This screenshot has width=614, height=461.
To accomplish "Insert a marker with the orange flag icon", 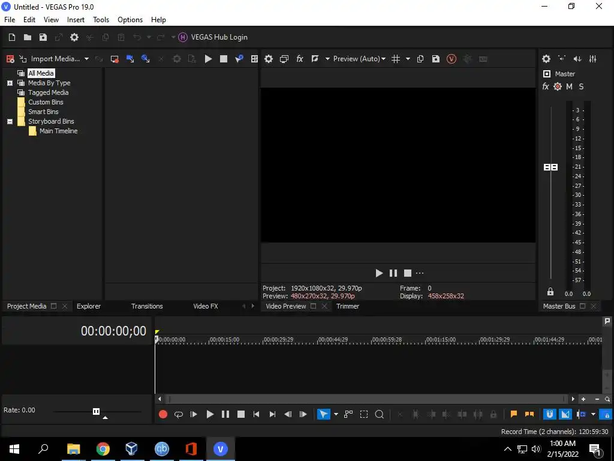I will tap(514, 414).
